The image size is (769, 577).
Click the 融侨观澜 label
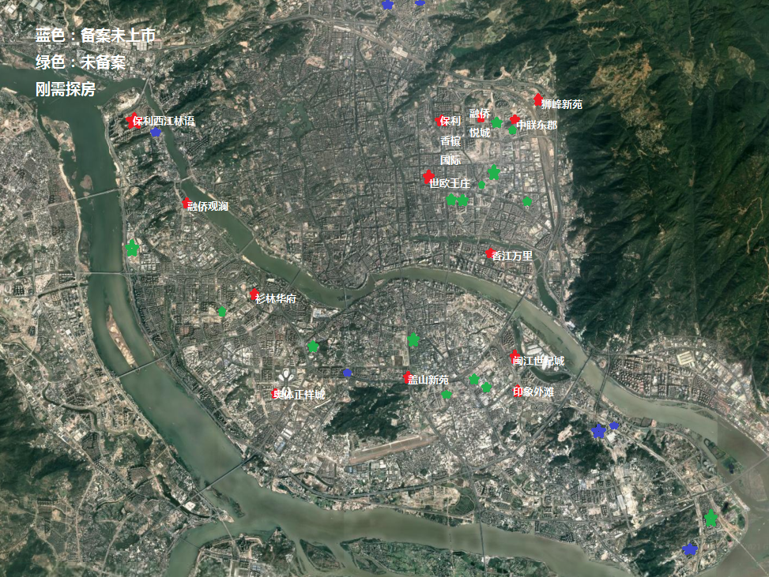[x=208, y=206]
